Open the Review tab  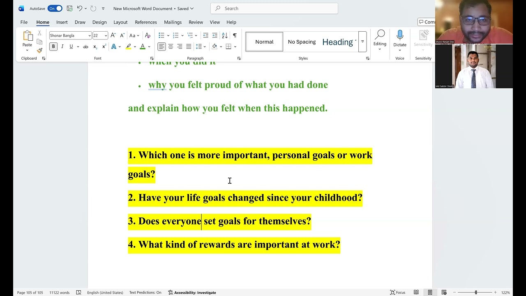coord(196,22)
